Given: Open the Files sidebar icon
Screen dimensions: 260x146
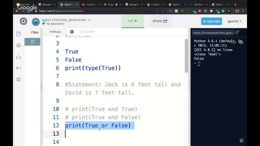Looking at the screenshot, I should pos(19,34).
